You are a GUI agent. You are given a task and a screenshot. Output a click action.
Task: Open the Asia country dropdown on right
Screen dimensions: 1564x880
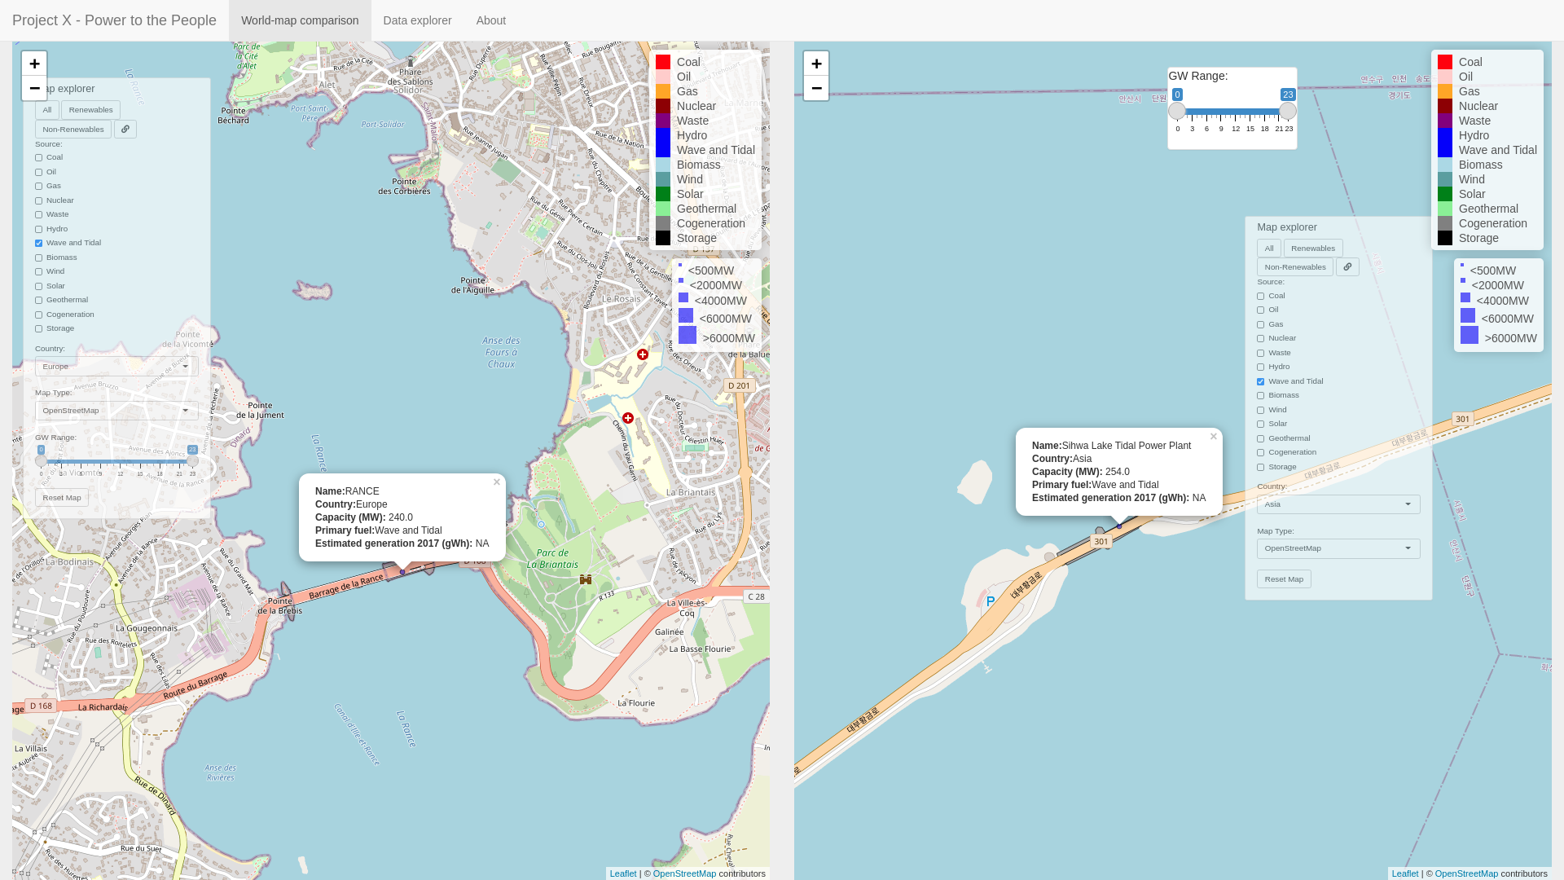1338,504
